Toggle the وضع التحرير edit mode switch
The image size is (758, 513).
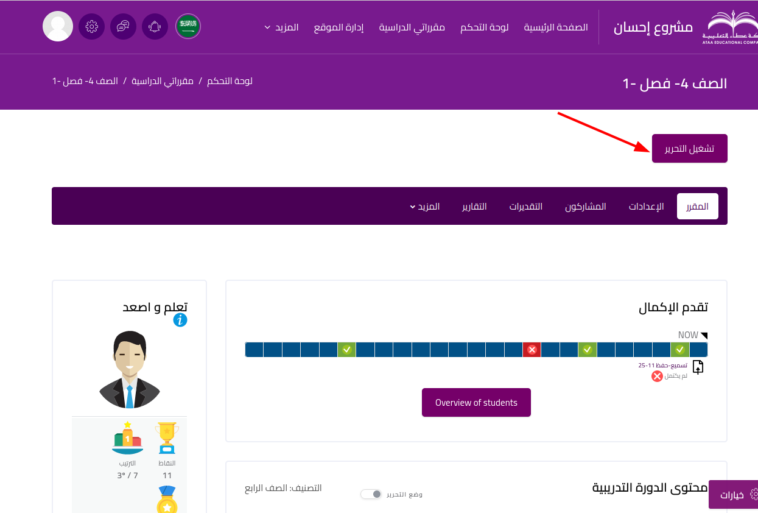(371, 494)
